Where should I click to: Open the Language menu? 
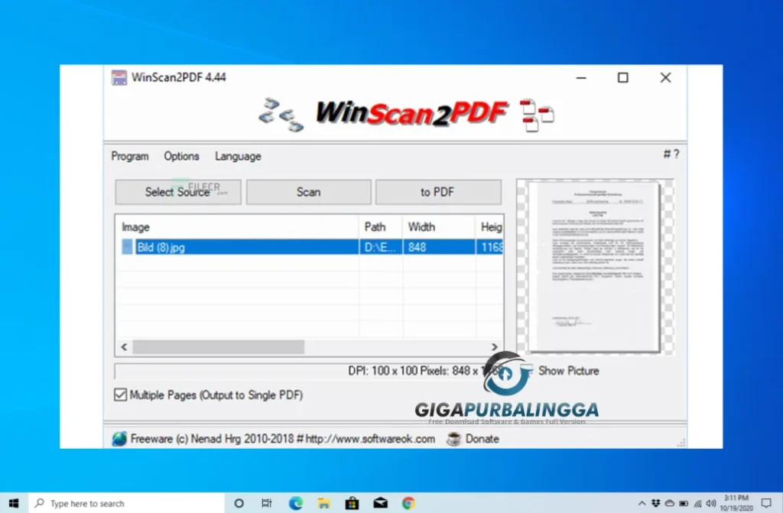coord(237,156)
